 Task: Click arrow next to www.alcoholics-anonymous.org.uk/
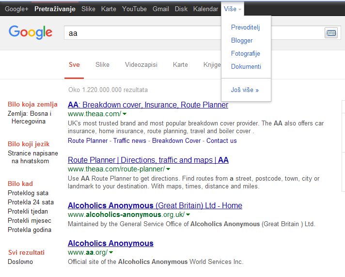tap(188, 215)
